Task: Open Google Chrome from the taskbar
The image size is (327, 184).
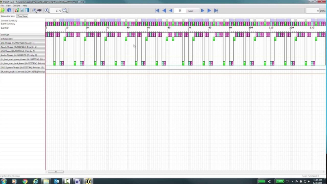Action: pos(25,181)
